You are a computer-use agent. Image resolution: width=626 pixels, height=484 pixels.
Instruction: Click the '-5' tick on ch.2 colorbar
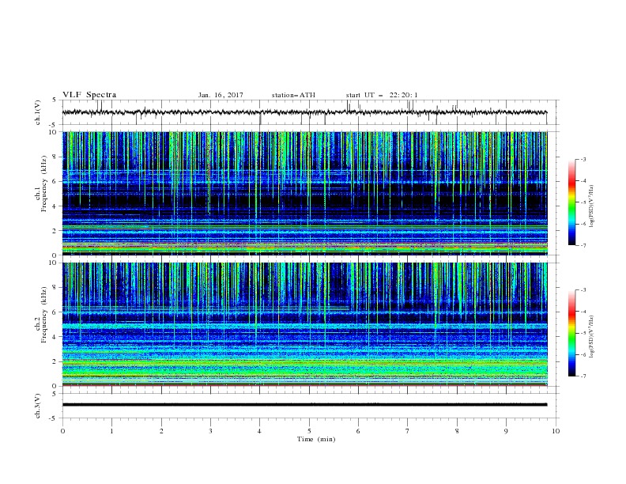point(583,333)
